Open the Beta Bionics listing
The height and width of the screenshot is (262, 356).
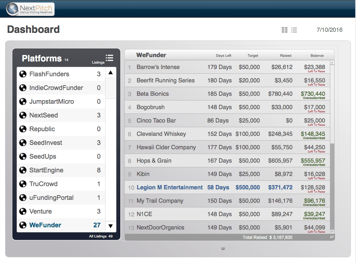point(153,94)
